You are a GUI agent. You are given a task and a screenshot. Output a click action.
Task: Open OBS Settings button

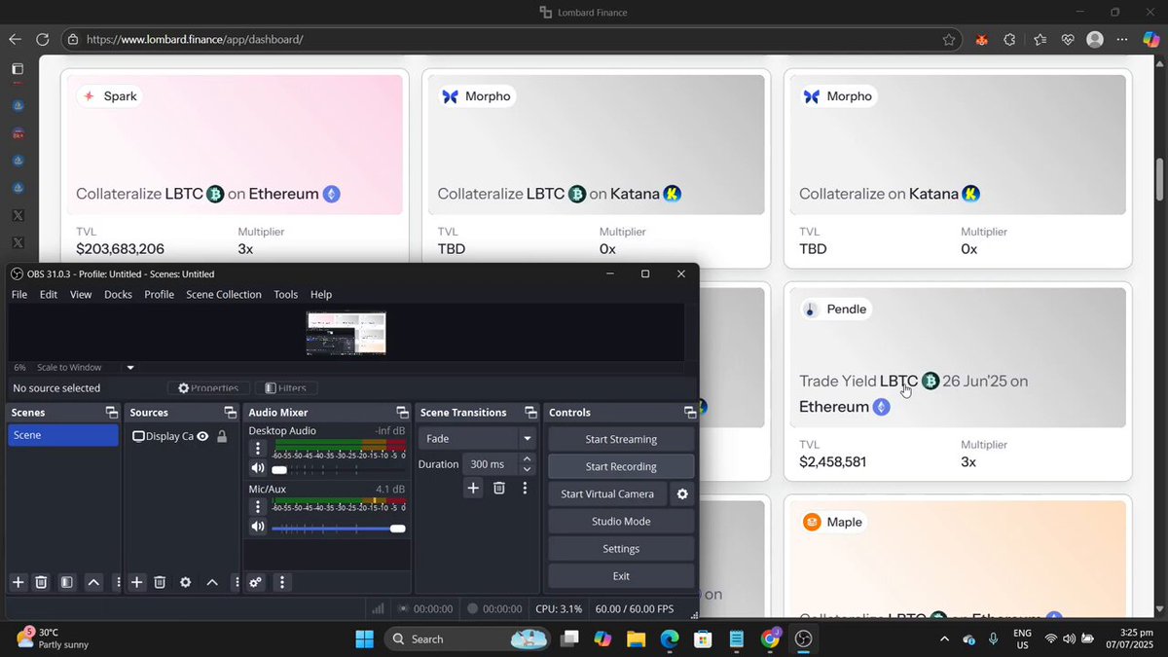621,548
